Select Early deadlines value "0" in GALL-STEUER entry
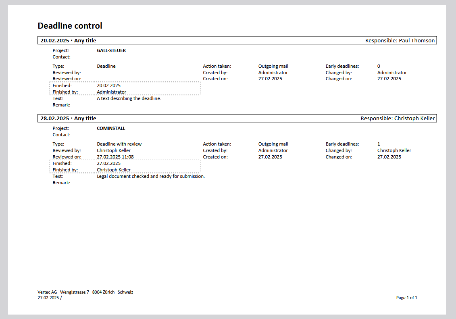 tap(379, 66)
